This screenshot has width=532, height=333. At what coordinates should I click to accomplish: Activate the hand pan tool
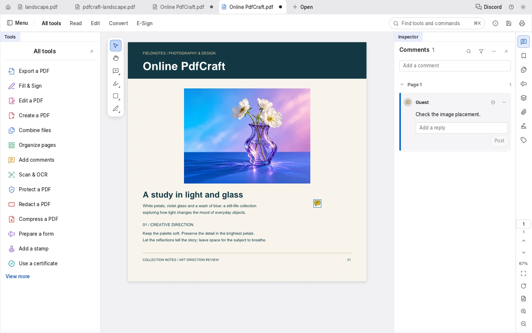116,58
